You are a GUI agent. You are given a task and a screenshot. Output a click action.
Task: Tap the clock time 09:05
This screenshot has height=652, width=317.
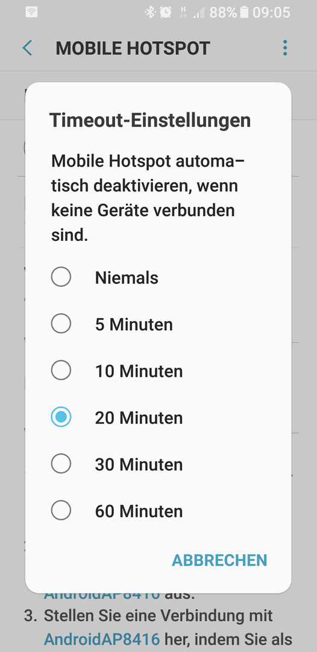tap(271, 12)
